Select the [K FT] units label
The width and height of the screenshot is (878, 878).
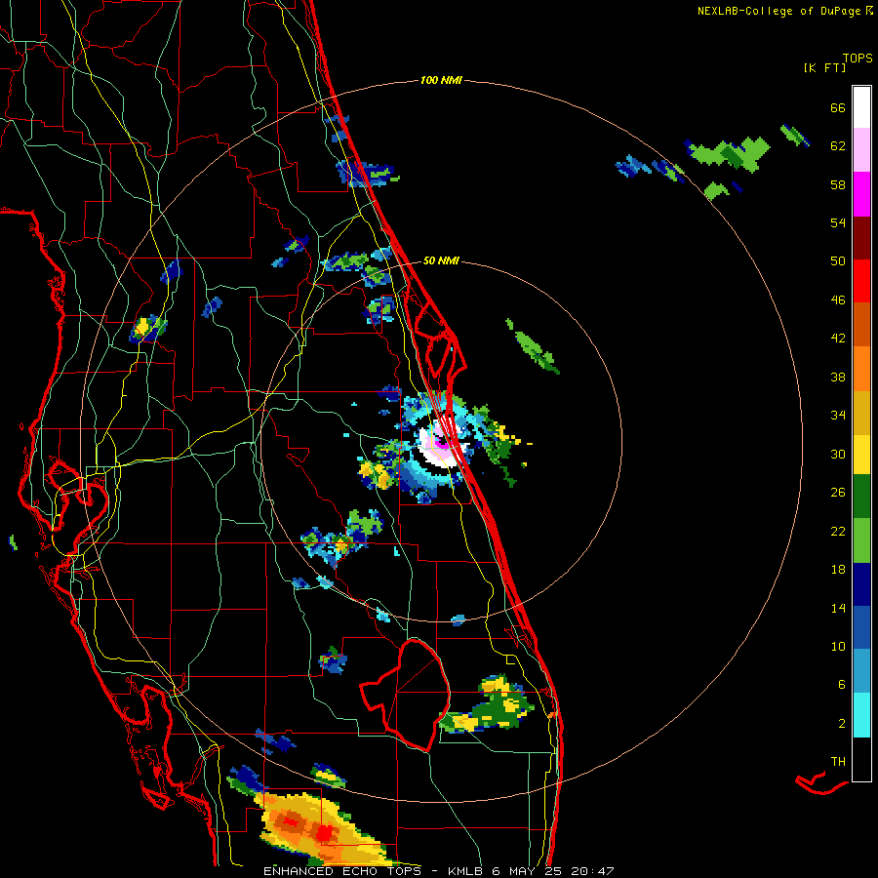pyautogui.click(x=824, y=67)
